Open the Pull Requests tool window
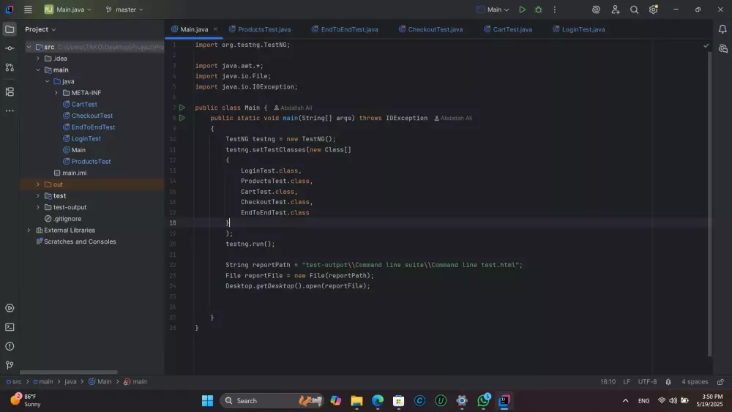 (x=10, y=67)
